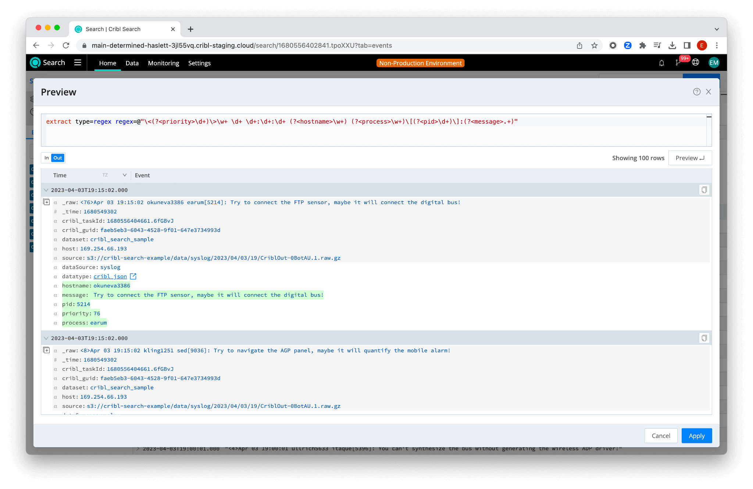
Task: Switch toggle to Out view
Action: [58, 158]
